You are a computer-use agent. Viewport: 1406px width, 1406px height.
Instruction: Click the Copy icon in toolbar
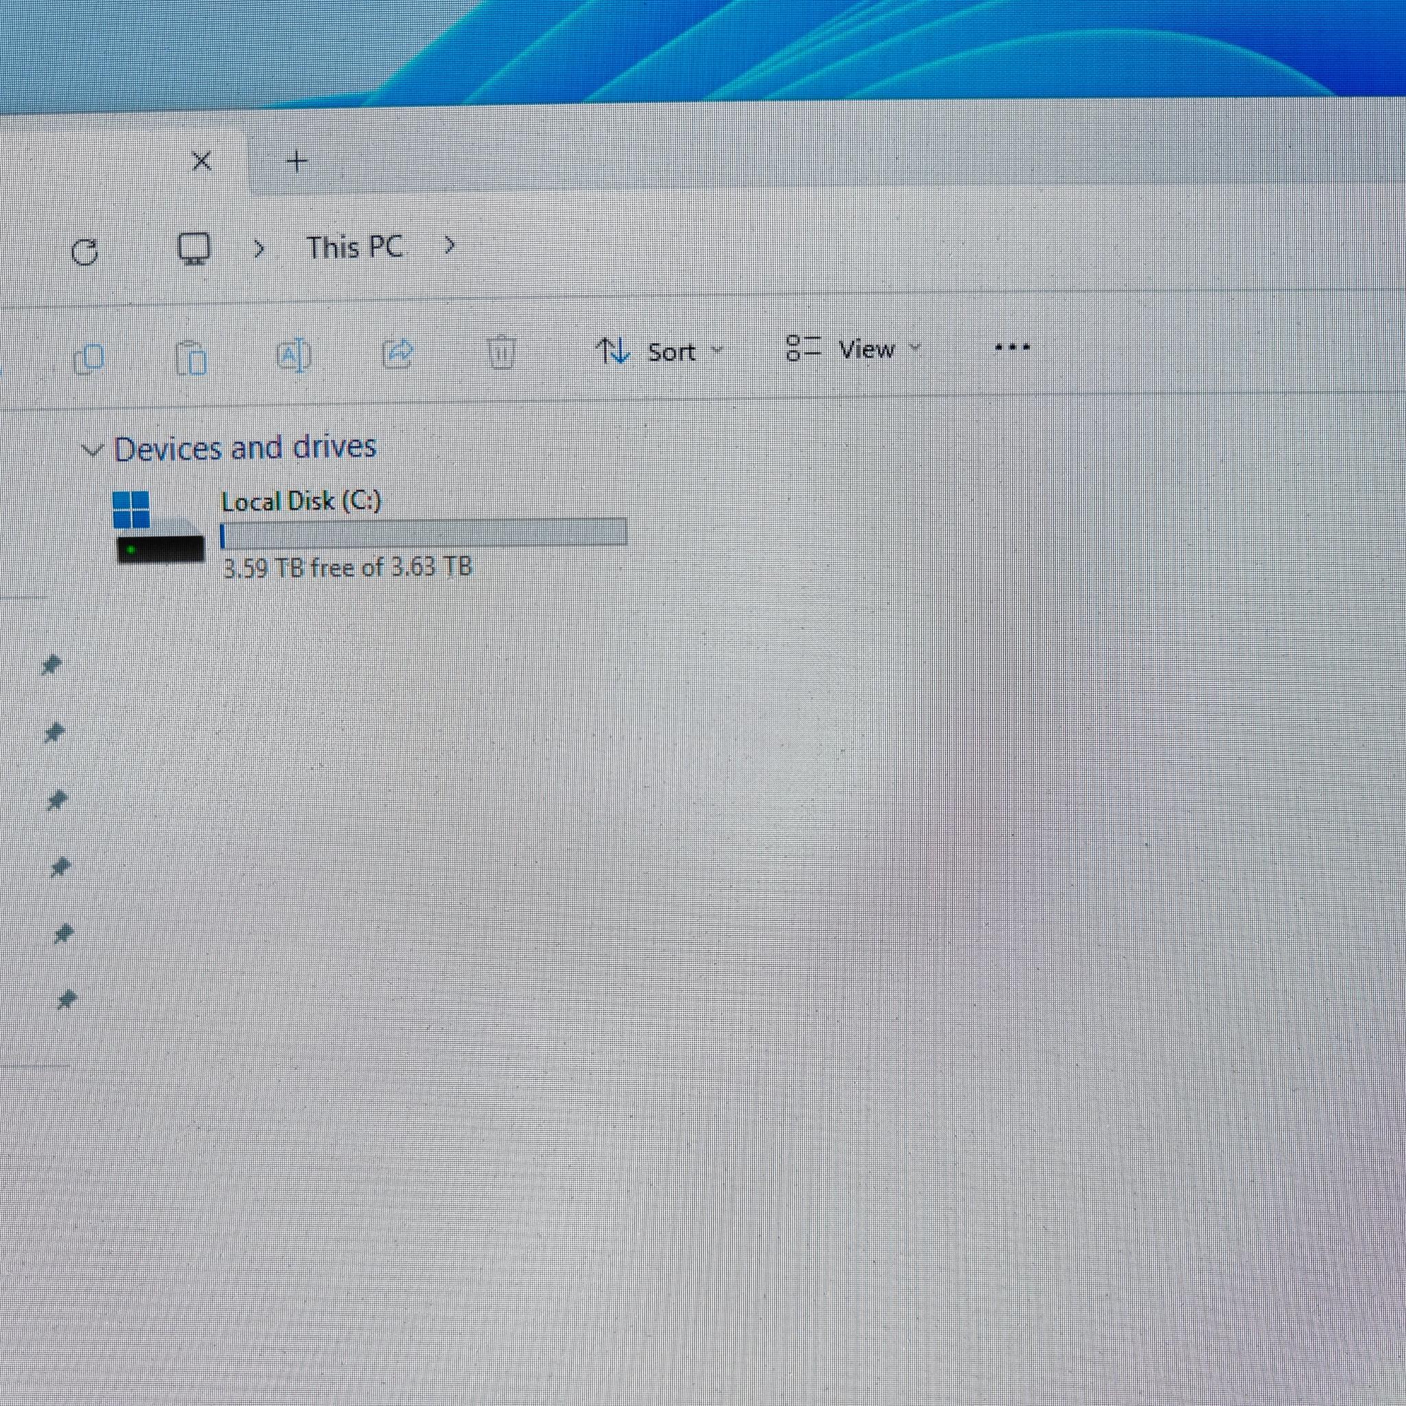(89, 359)
